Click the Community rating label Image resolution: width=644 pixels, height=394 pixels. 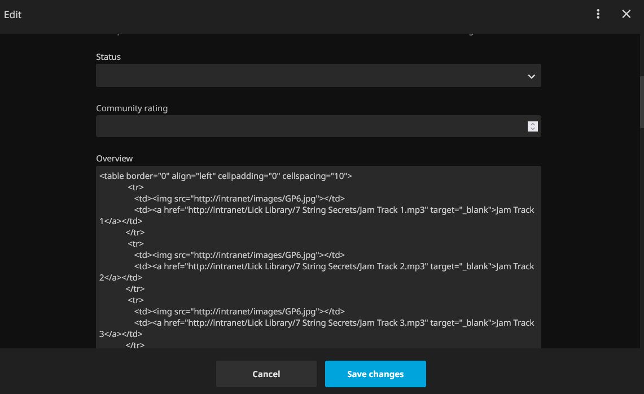click(132, 108)
